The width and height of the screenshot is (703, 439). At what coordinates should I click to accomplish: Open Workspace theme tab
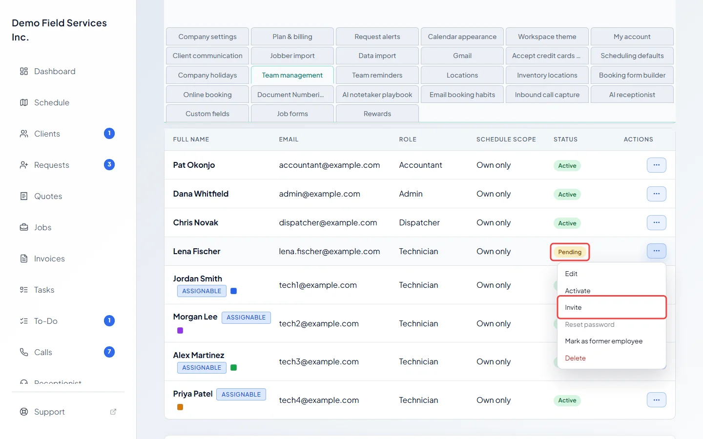(547, 37)
